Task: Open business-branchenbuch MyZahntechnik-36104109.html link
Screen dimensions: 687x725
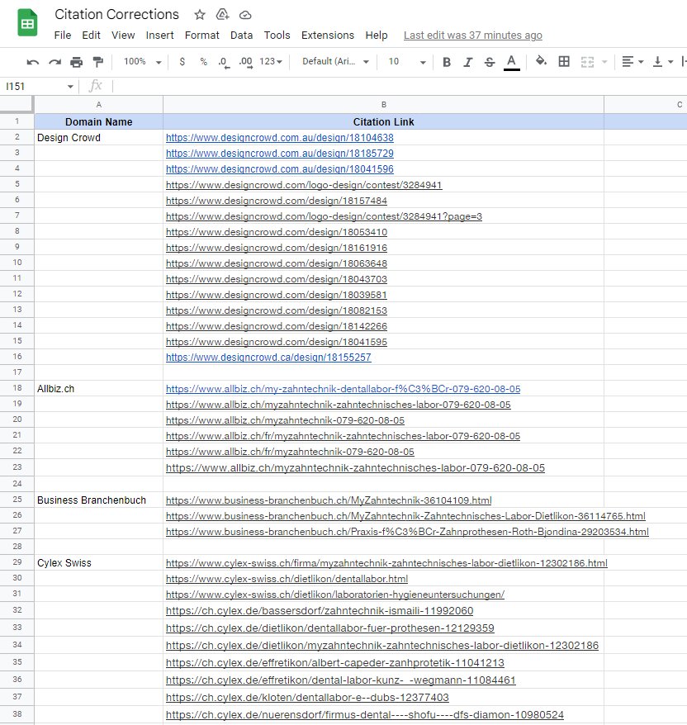Action: pos(329,500)
